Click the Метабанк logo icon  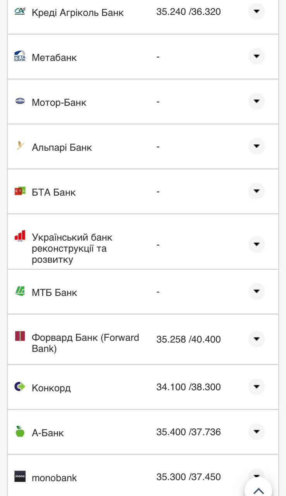tap(20, 56)
